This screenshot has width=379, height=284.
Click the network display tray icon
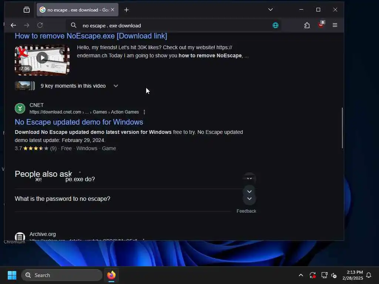point(324,275)
